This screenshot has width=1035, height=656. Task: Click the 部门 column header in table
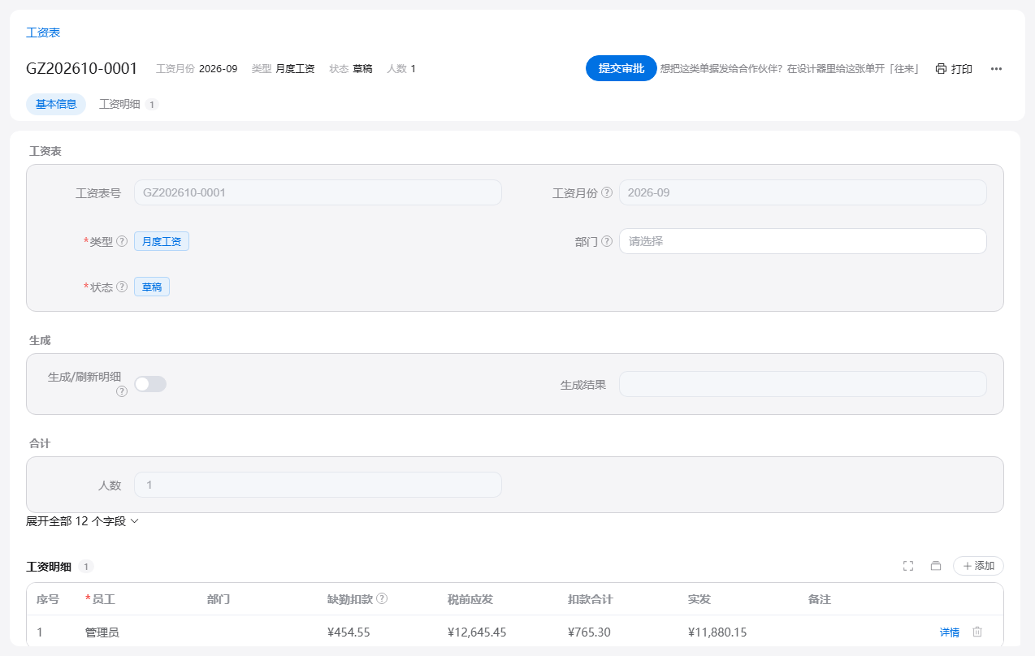(x=219, y=599)
